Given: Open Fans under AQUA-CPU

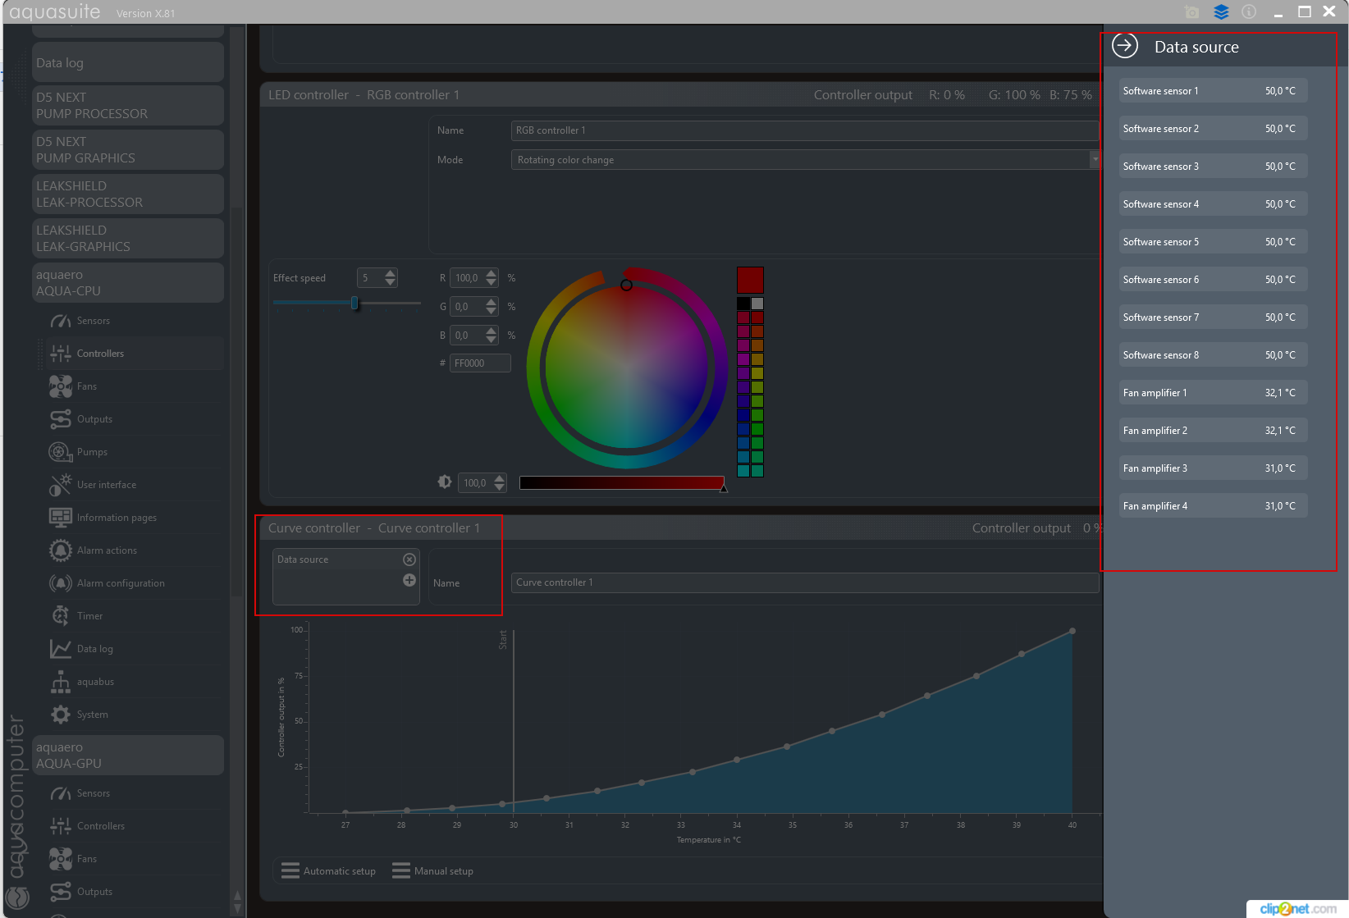Looking at the screenshot, I should [86, 386].
